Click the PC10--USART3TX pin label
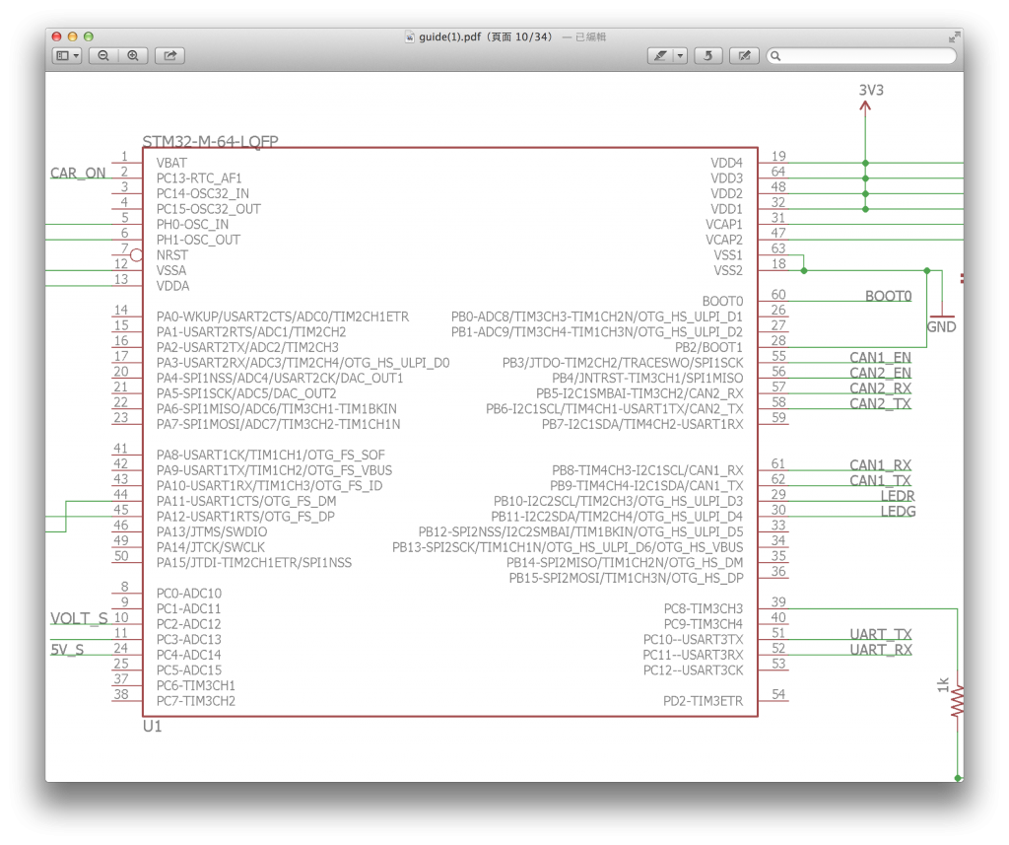This screenshot has width=1009, height=845. tap(693, 640)
